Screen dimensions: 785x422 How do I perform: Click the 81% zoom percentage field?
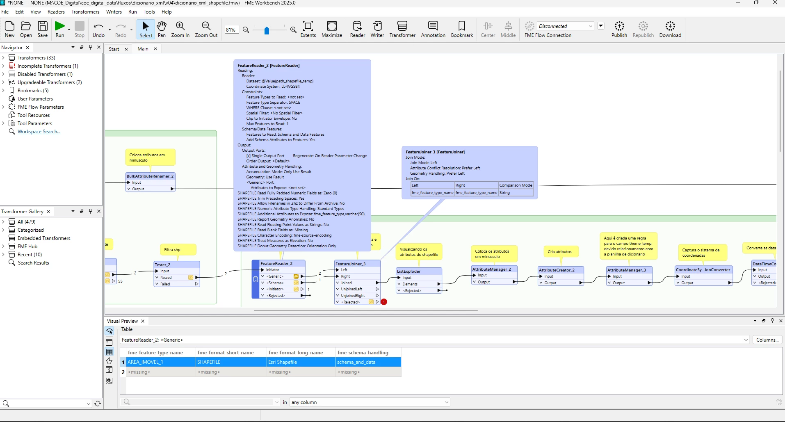231,30
